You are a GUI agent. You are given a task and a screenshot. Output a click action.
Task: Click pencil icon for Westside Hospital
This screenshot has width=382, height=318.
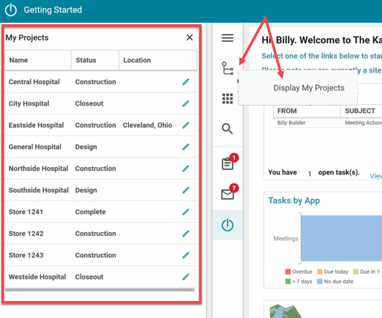[x=186, y=277]
